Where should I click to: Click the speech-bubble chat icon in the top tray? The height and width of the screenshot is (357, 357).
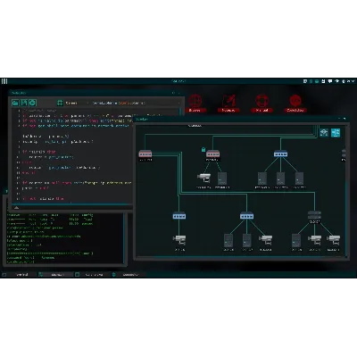tap(330, 81)
